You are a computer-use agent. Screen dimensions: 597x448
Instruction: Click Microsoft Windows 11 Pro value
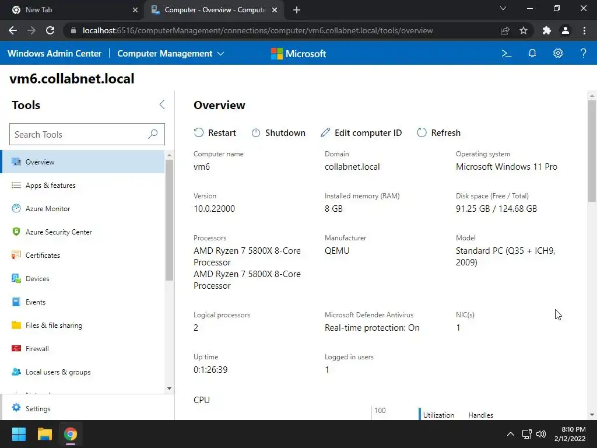pyautogui.click(x=507, y=167)
